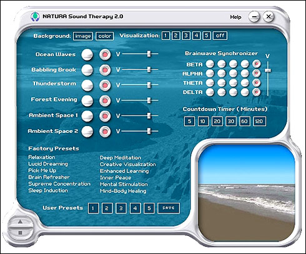Click the up arrow button at bottom-left
306x254 pixels.
tap(20, 222)
